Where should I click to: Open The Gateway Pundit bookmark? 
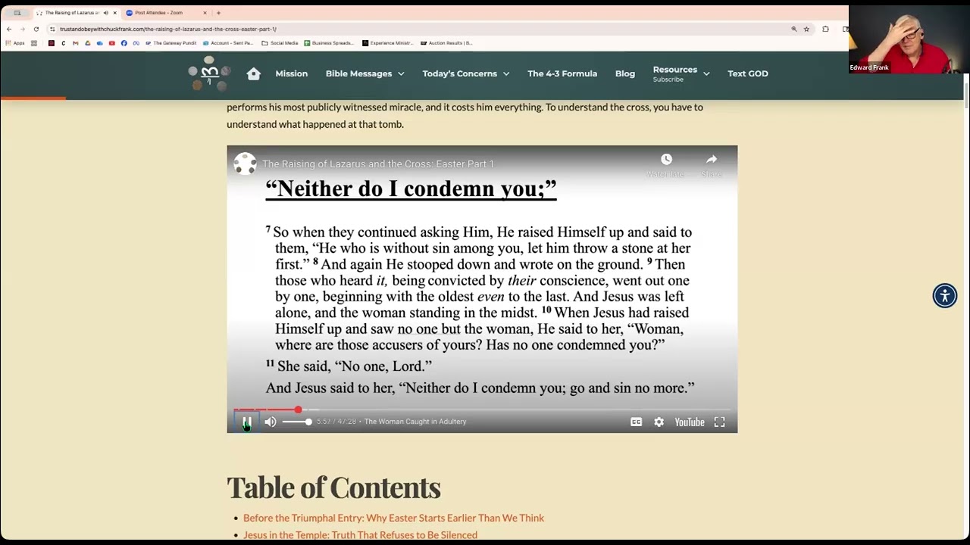tap(171, 43)
